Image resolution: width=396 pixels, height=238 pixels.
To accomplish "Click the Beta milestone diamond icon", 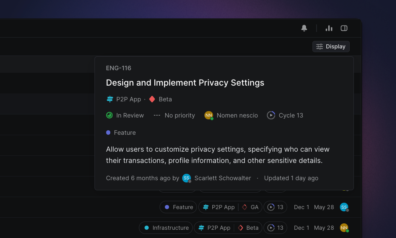I will (x=152, y=99).
